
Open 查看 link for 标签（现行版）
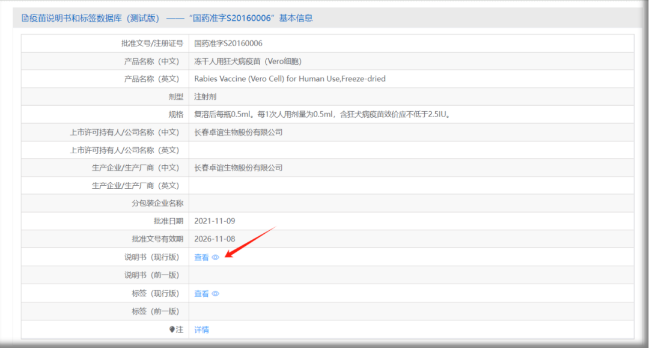click(x=201, y=294)
